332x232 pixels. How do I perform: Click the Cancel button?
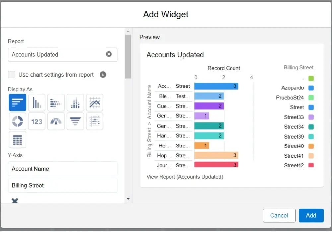coord(279,215)
